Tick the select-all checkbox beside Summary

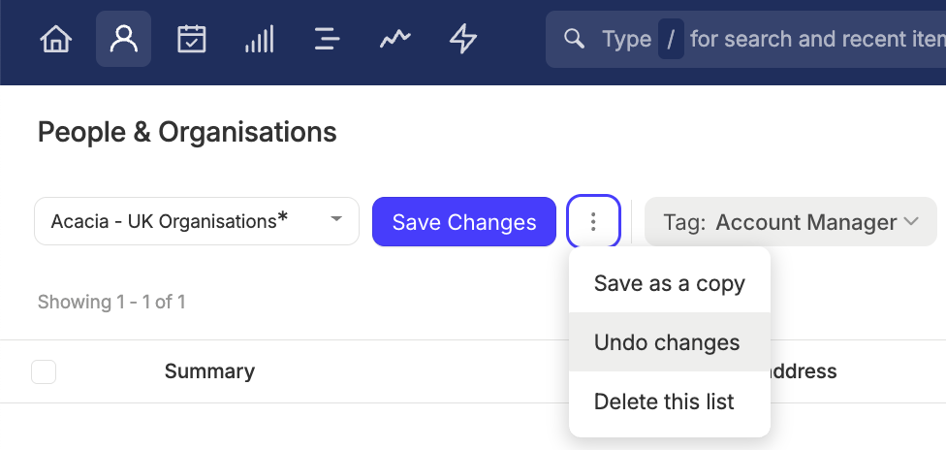point(44,371)
